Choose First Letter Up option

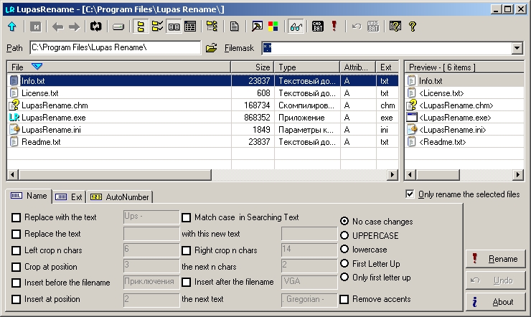(344, 263)
